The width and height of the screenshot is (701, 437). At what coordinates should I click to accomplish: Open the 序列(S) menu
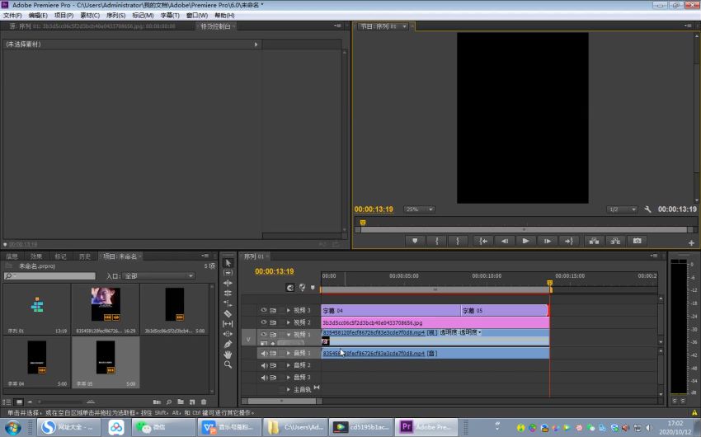click(115, 15)
